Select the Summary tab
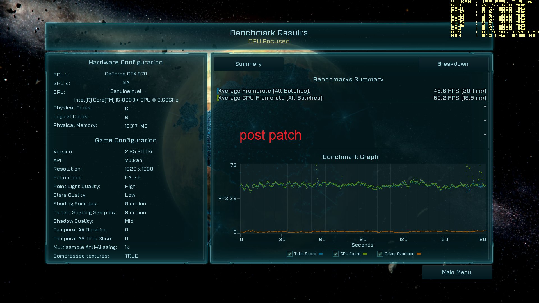This screenshot has height=303, width=539. click(x=248, y=64)
